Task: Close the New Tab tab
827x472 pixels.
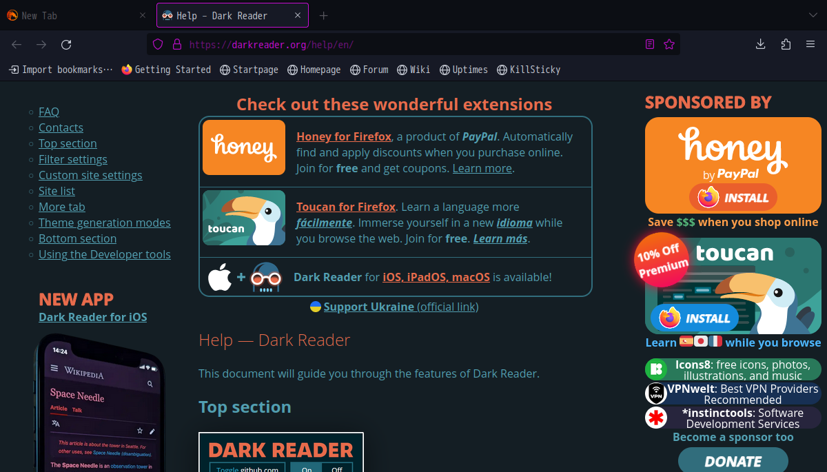Action: point(143,15)
